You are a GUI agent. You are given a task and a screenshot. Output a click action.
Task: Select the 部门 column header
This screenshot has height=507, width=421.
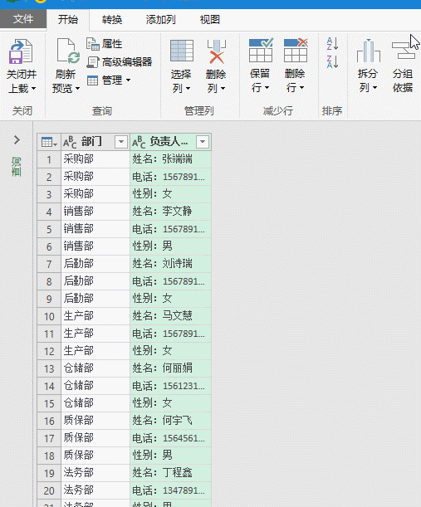pos(95,142)
